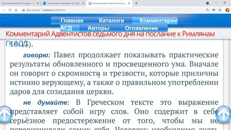The image size is (231, 130).
Task: Click the words созидания церкви
Action: pos(80,92)
